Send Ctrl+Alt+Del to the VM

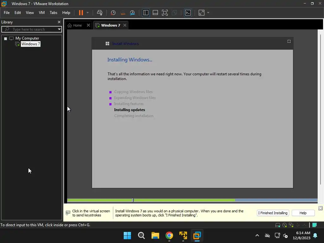pos(100,13)
